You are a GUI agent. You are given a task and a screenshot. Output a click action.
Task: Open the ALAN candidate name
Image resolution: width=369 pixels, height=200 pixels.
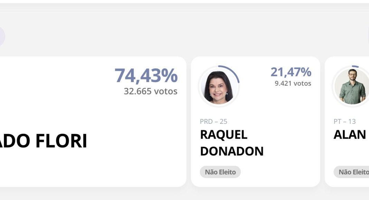350,135
